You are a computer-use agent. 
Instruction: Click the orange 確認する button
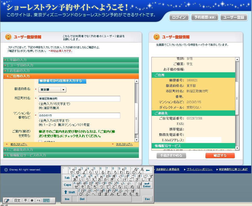tap(220, 155)
